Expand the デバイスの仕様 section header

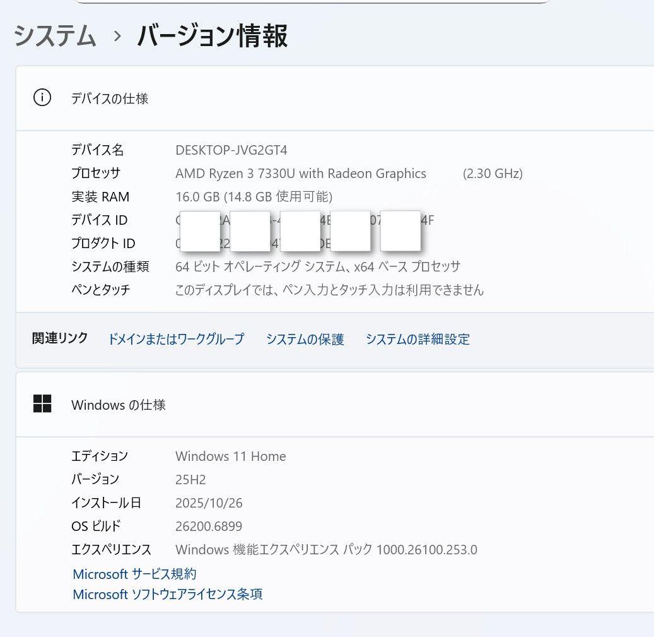110,98
